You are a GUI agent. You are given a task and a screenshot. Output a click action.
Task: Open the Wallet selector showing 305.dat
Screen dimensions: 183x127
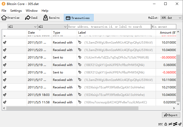pyautogui.click(x=171, y=18)
